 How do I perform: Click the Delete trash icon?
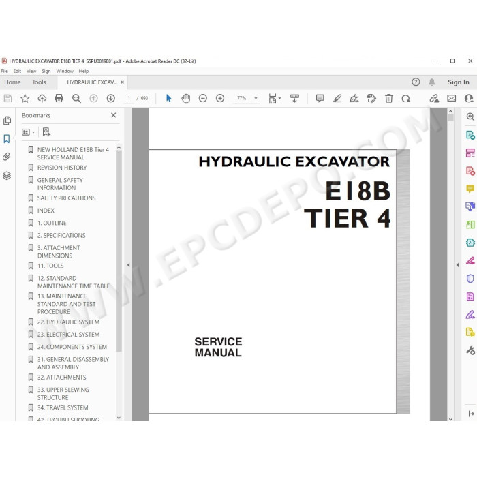tap(389, 98)
